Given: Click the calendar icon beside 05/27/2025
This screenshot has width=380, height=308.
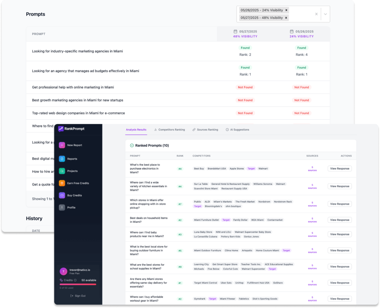Looking at the screenshot, I should point(235,32).
